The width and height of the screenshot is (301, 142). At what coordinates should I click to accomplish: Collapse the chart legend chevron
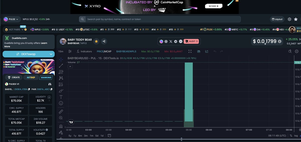click(x=70, y=66)
